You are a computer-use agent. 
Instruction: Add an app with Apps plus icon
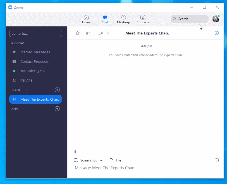click(57, 109)
